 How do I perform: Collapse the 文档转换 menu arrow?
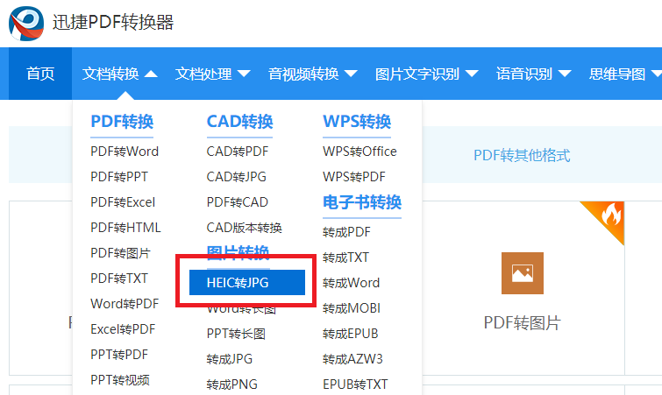151,74
